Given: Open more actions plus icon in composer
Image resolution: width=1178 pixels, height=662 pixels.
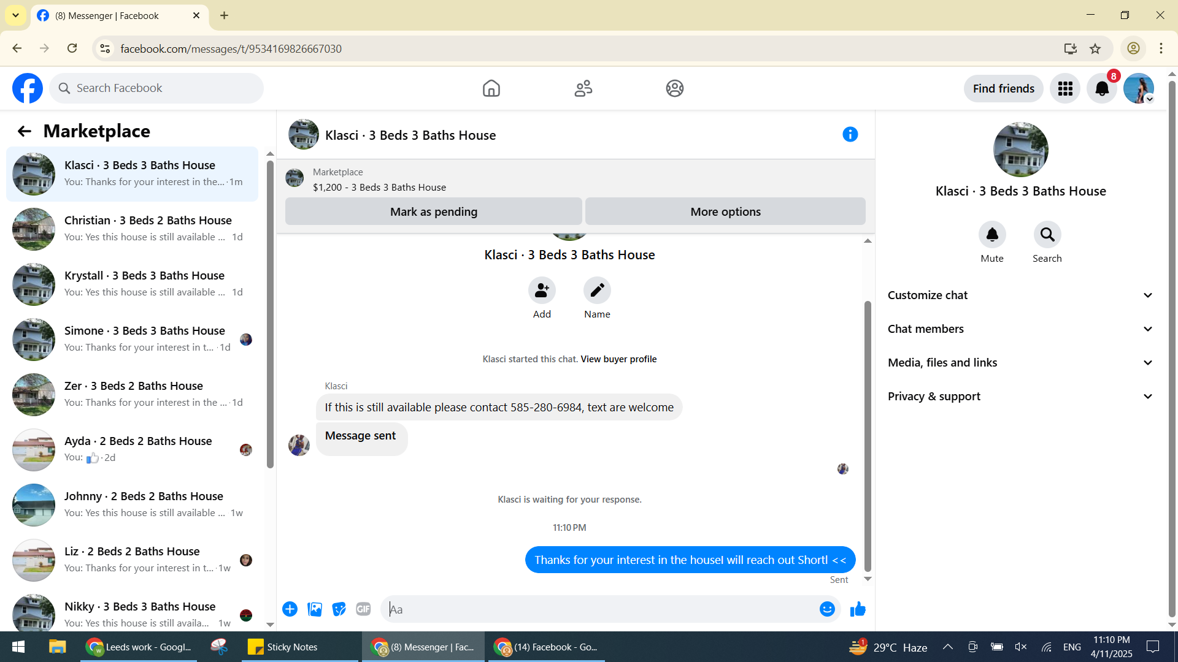Looking at the screenshot, I should click(x=290, y=609).
